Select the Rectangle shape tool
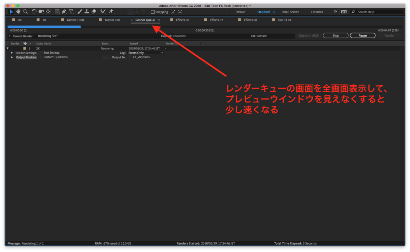This screenshot has height=252, width=410. 57,12
